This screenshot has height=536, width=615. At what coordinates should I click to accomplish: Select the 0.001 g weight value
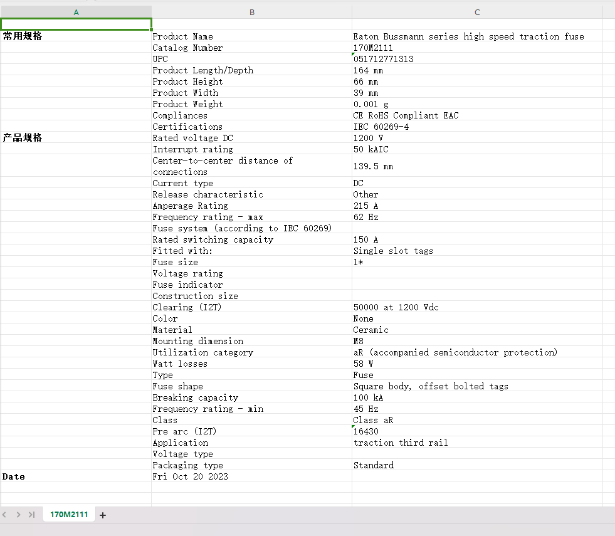pos(477,104)
